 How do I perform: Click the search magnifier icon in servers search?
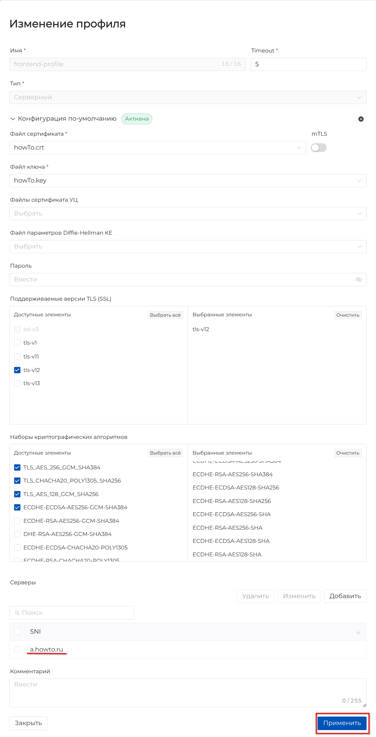click(17, 613)
